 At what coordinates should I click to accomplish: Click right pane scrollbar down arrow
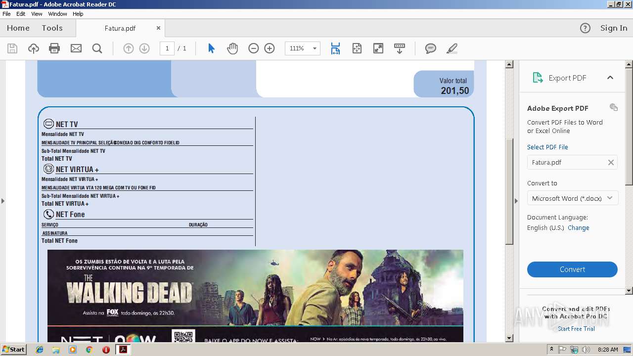pyautogui.click(x=629, y=291)
